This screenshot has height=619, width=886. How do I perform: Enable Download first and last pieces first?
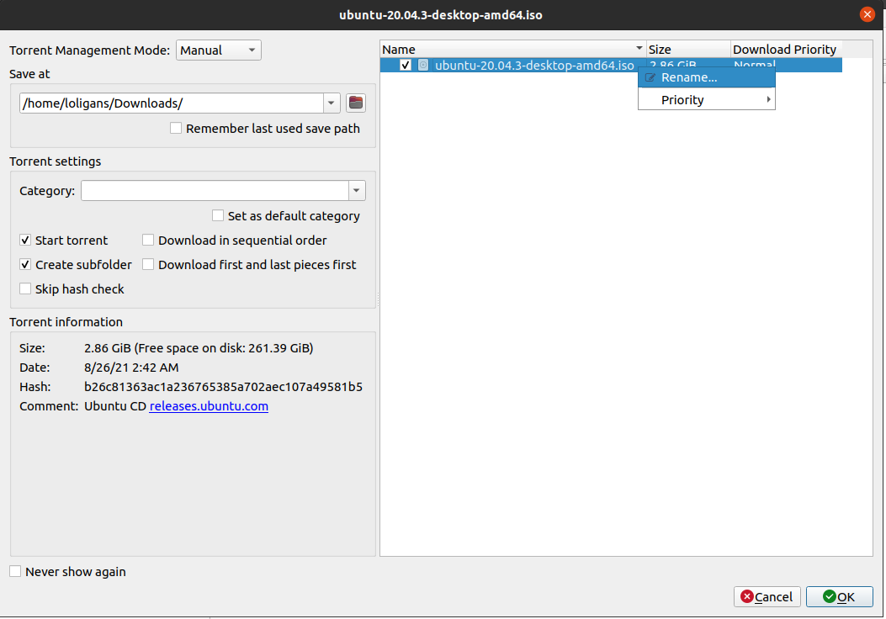pos(148,264)
